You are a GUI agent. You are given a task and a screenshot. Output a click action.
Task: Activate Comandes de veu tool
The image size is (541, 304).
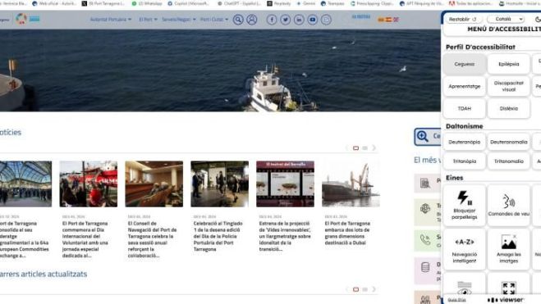pos(508,206)
